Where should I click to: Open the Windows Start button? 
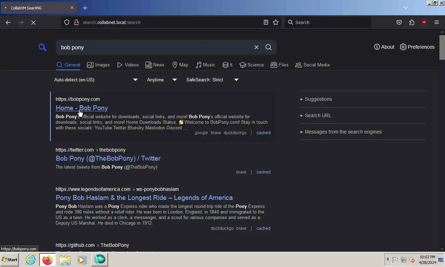click(x=10, y=259)
